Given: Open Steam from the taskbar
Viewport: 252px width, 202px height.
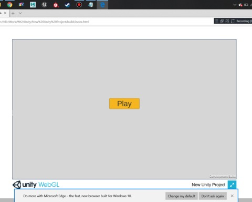Looking at the screenshot, I should pyautogui.click(x=67, y=5).
